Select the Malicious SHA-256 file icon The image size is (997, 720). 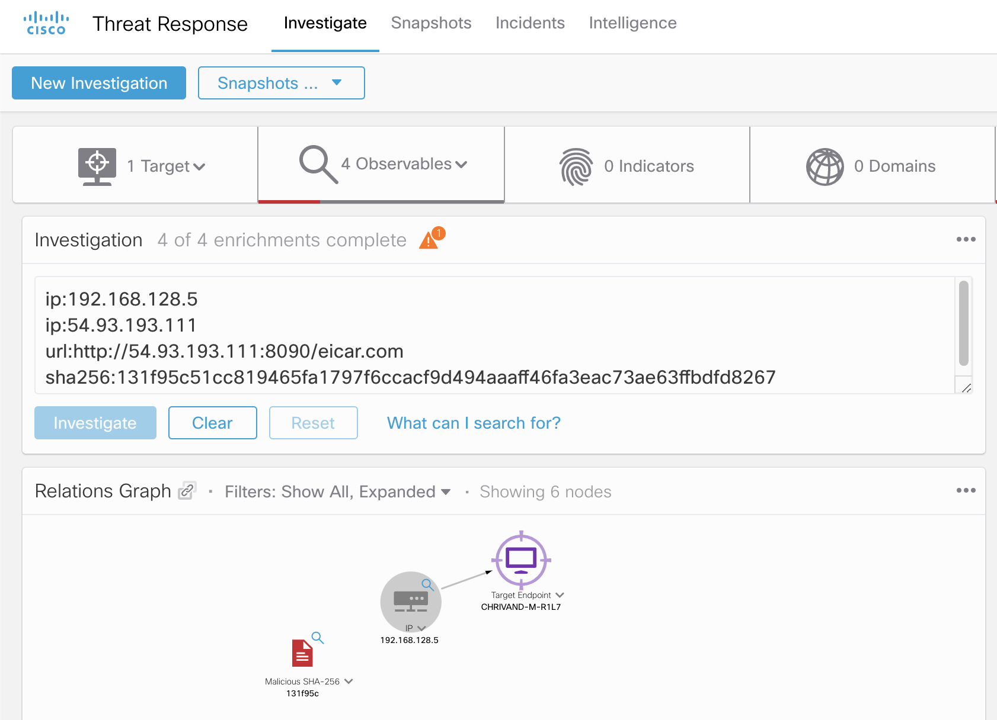pyautogui.click(x=302, y=653)
